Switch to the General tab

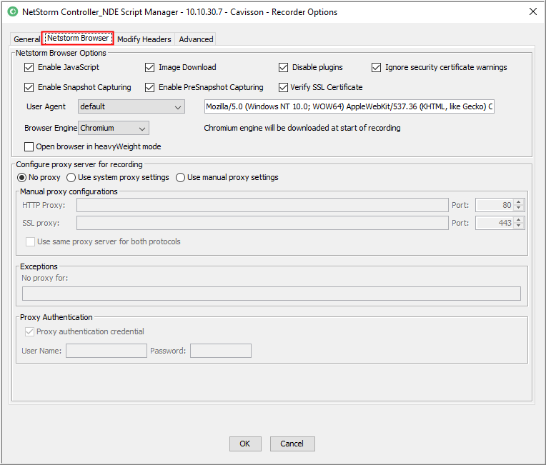(x=27, y=39)
